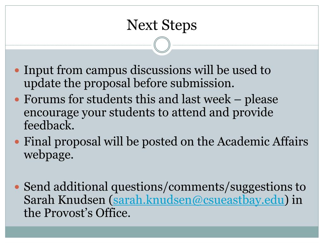Screen dimensions: 324x243
Task: Click the Next Steps slide title
Action: [162, 25]
